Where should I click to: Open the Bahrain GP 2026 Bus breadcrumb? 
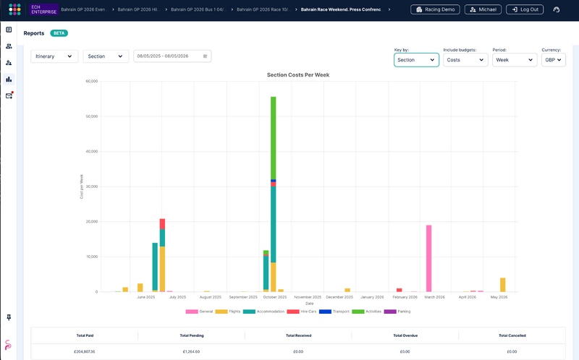click(198, 9)
